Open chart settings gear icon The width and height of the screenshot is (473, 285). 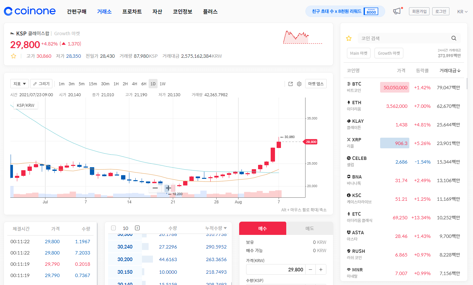299,84
